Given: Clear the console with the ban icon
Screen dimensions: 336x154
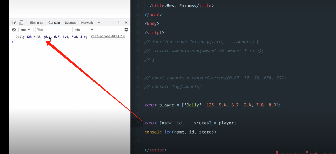Looking at the screenshot, I should [14, 30].
